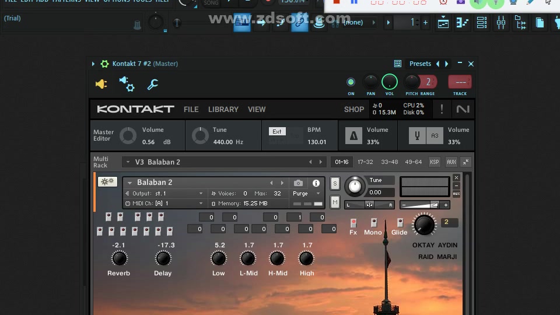Minimize rack view icon next to AUX
The height and width of the screenshot is (315, 560).
pos(466,162)
